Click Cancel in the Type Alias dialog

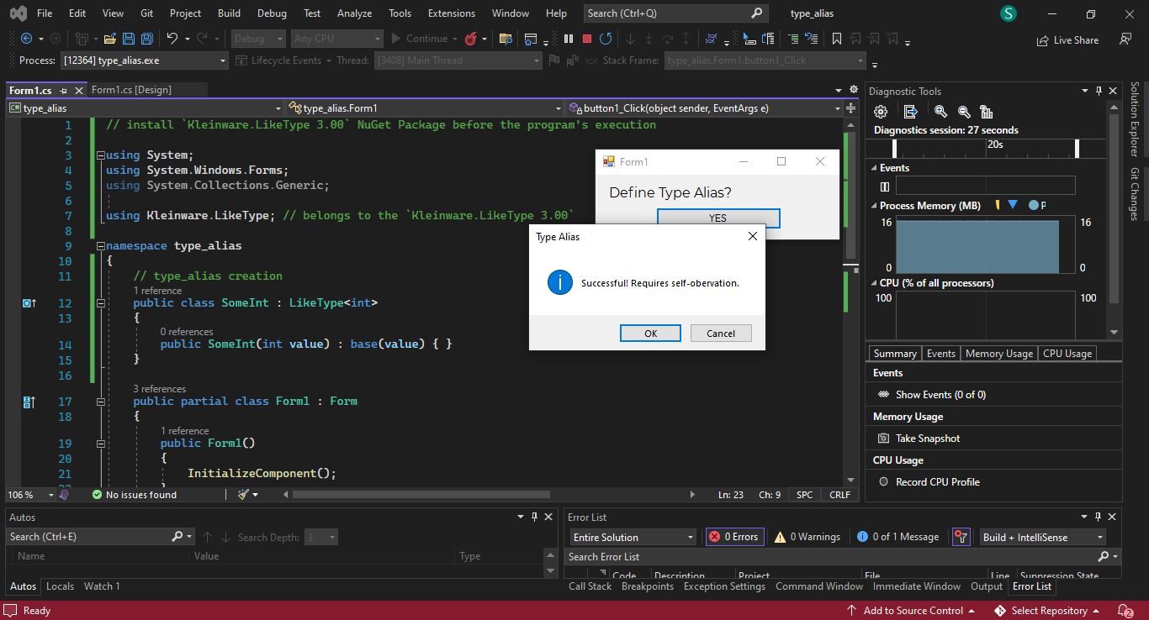(x=721, y=334)
